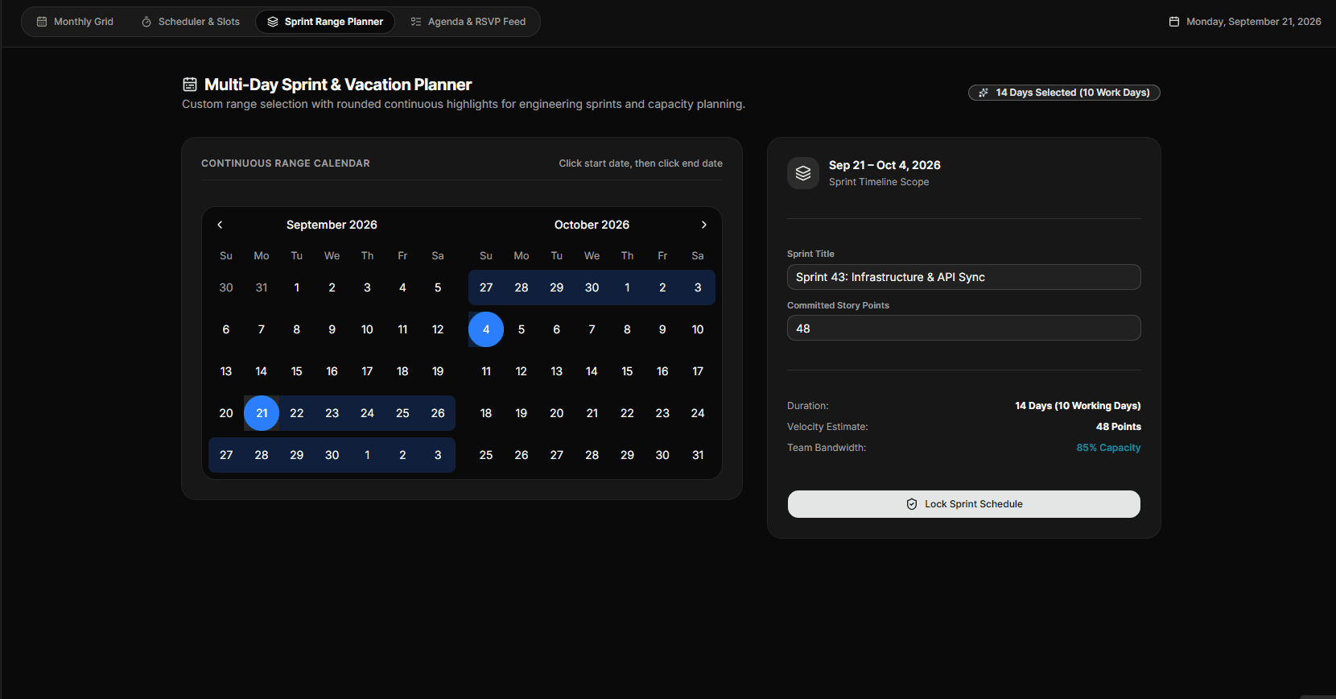
Task: Pick September 15 in the calendar
Action: (297, 371)
